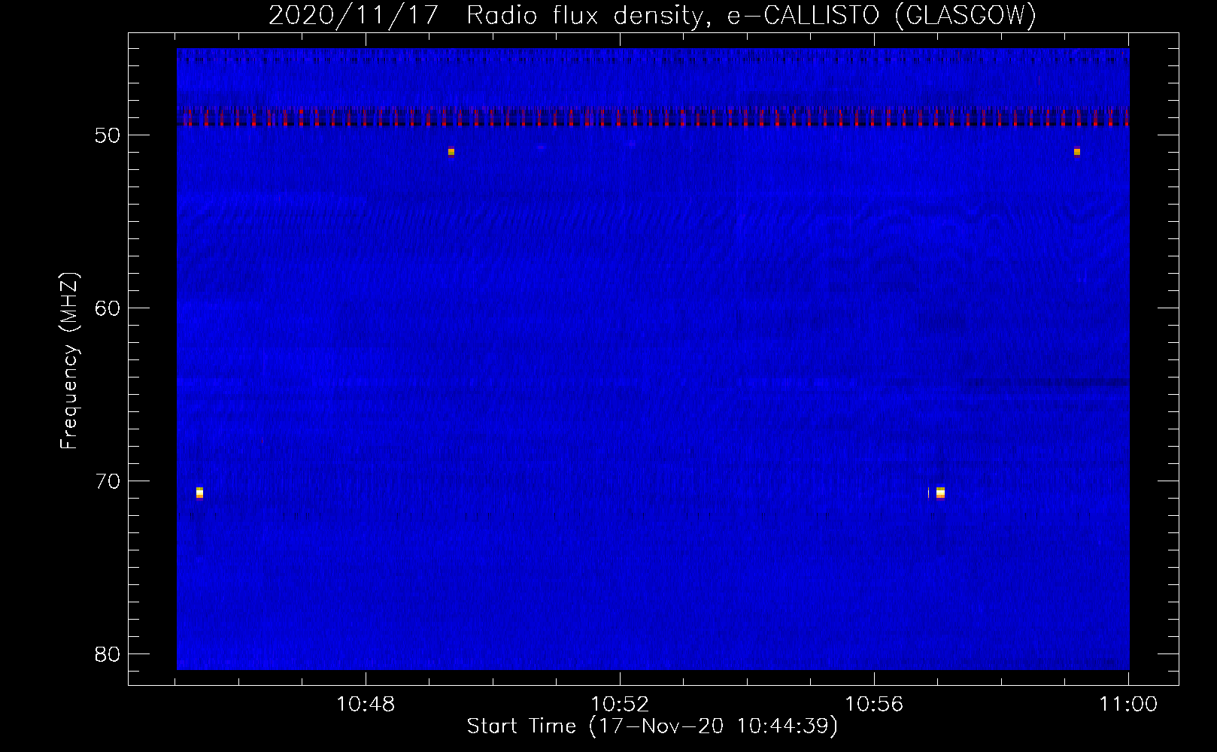
Task: Click the 60 tick label on frequency axis
Action: tap(108, 308)
